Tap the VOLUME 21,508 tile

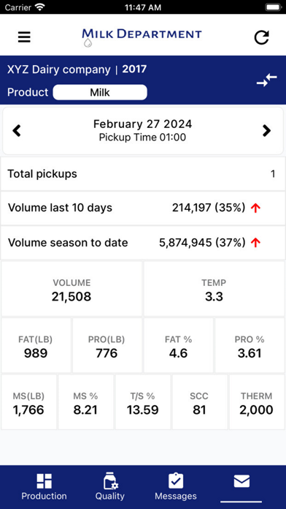[x=71, y=289]
